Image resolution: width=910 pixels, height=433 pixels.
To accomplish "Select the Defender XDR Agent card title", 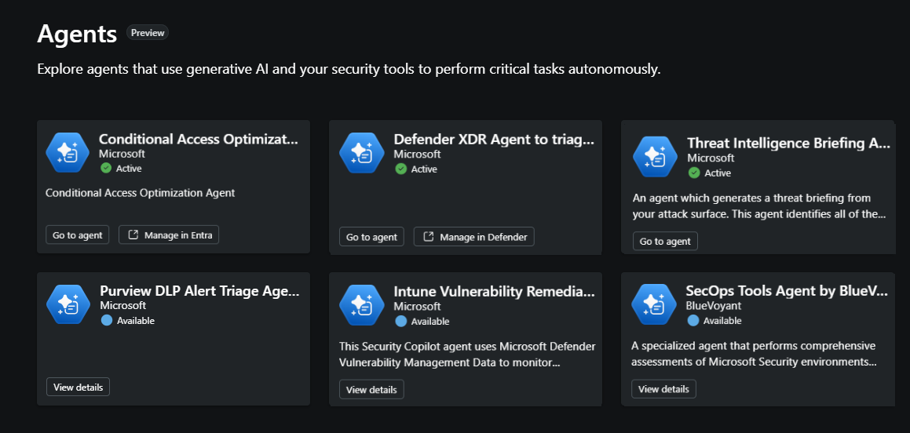I will [x=493, y=140].
